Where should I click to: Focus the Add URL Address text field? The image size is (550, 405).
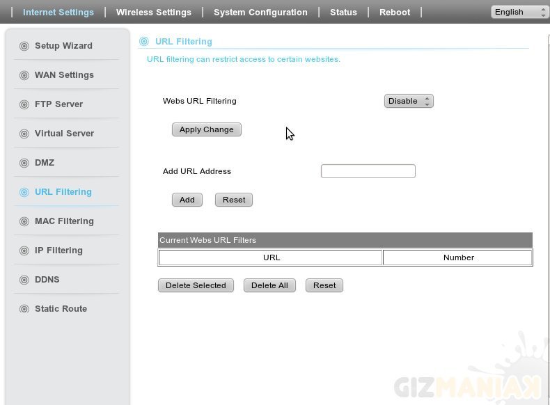click(368, 171)
